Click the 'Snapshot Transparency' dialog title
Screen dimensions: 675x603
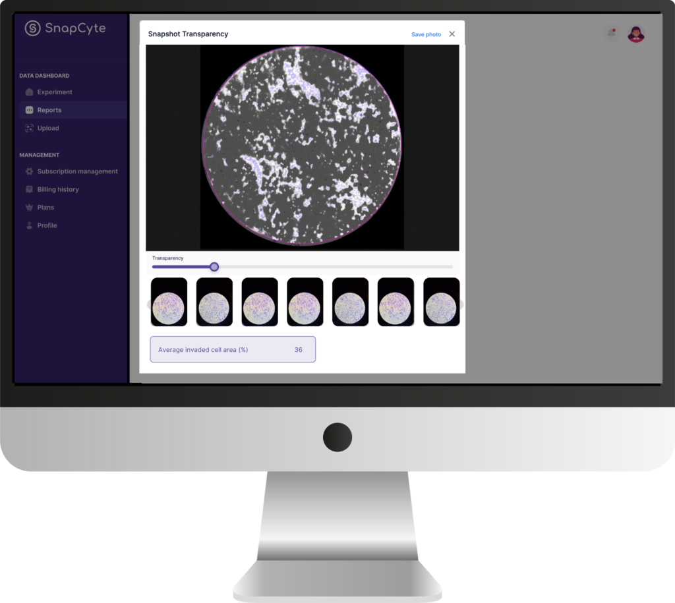click(188, 34)
